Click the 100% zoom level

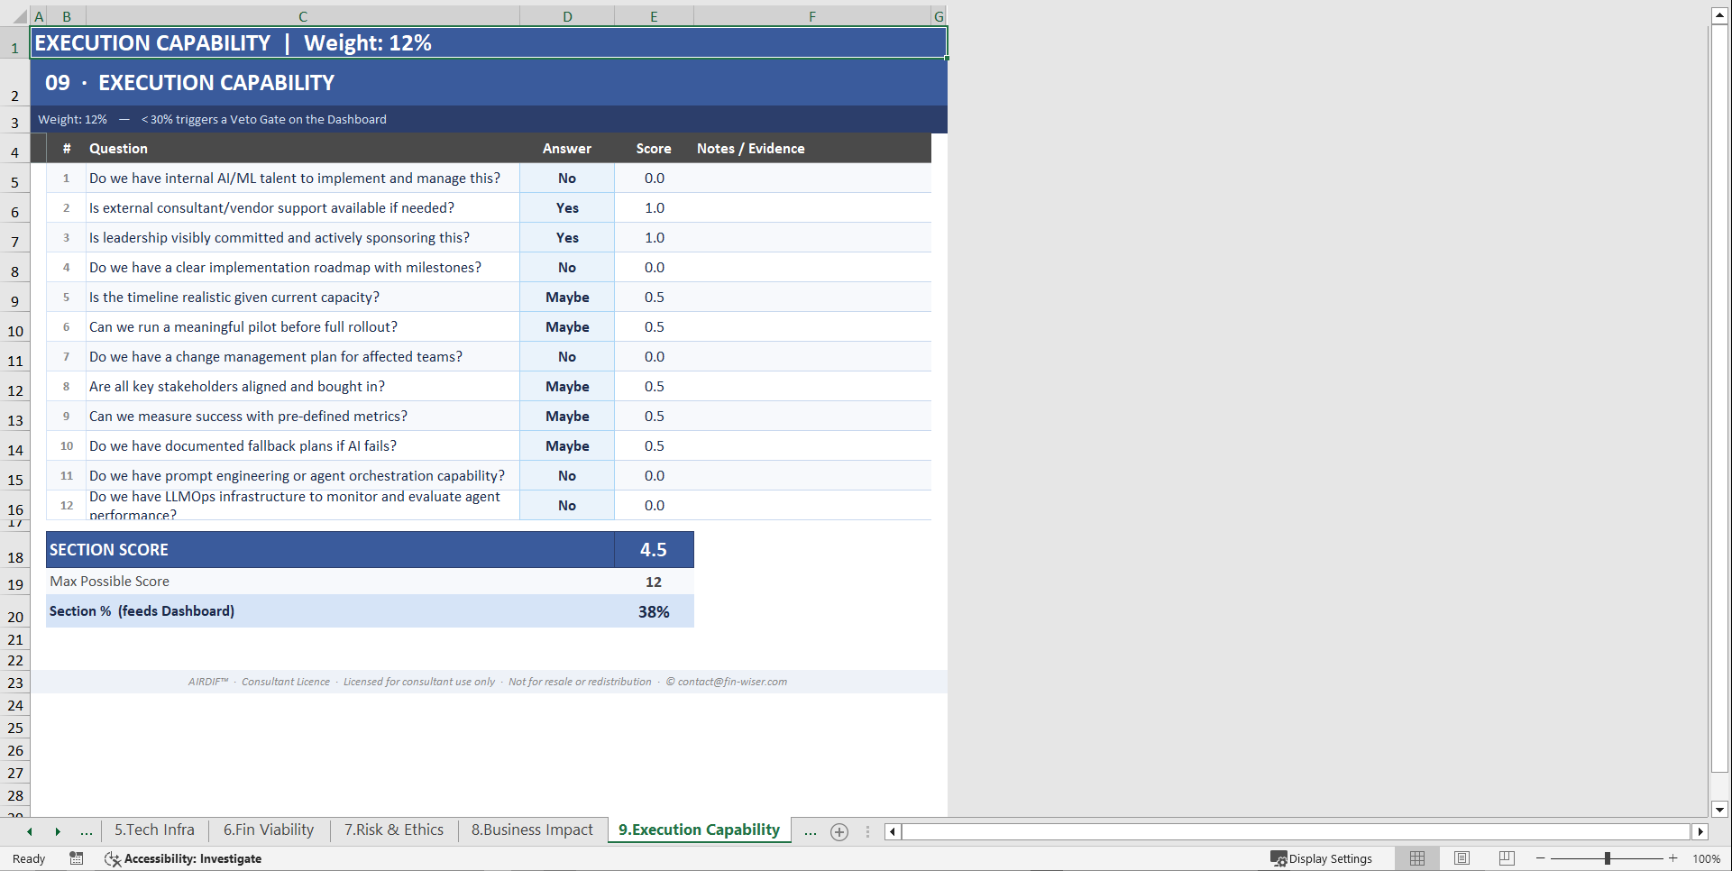(x=1706, y=858)
